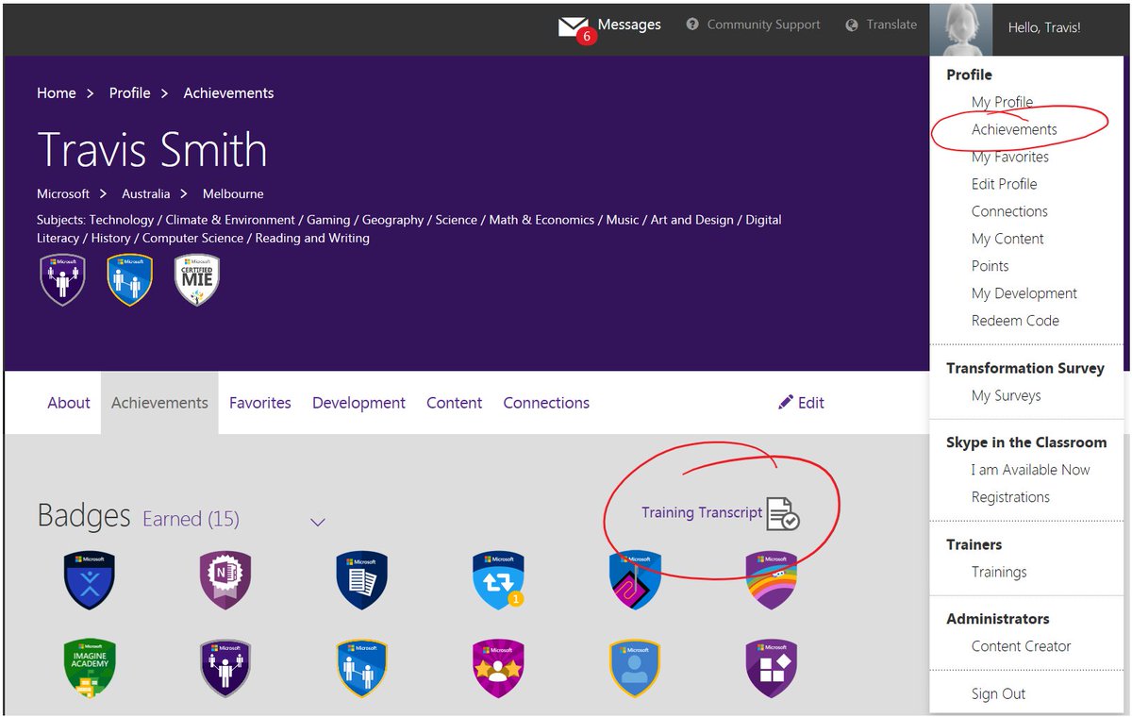Select the magenta stars-and-person badge
The width and height of the screenshot is (1132, 717).
[x=498, y=669]
